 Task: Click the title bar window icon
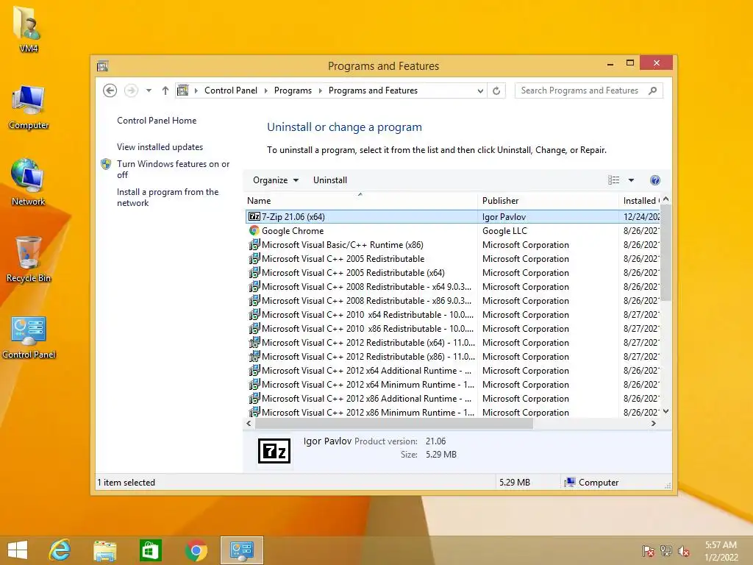click(x=102, y=65)
